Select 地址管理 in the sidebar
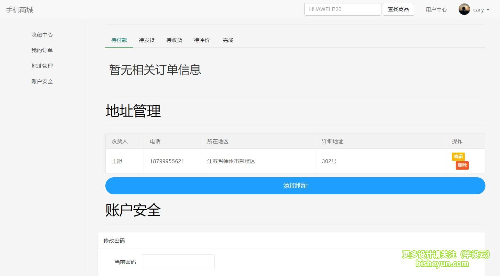This screenshot has width=500, height=276. tap(42, 66)
